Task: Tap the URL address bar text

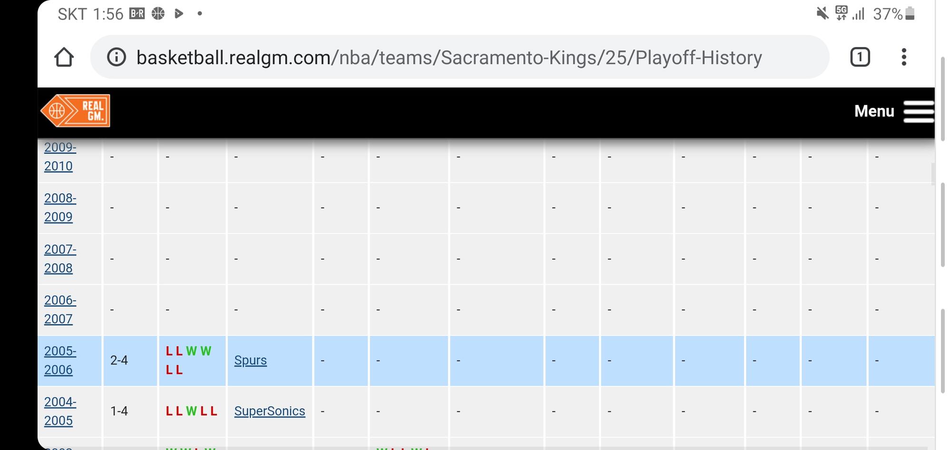Action: tap(448, 57)
